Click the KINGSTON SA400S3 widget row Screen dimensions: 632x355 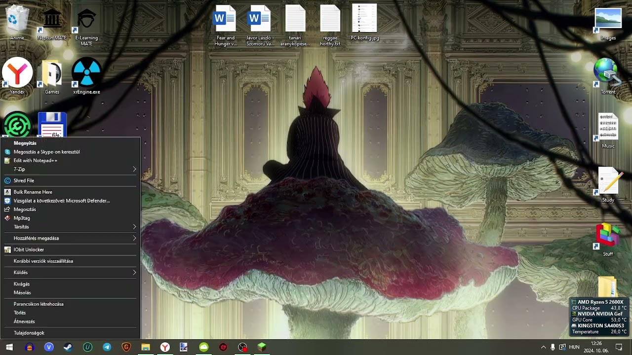point(599,325)
